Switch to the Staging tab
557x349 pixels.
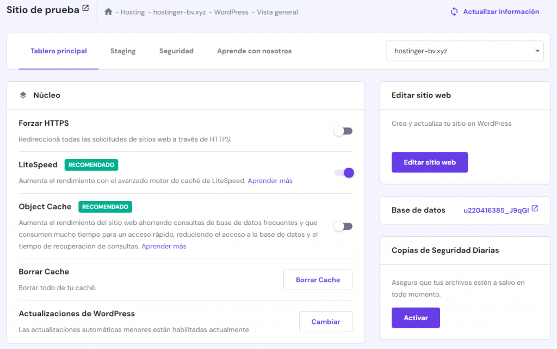(x=123, y=51)
